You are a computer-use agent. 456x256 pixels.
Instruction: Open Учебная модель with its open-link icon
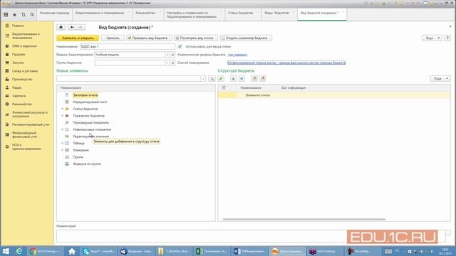(x=172, y=55)
